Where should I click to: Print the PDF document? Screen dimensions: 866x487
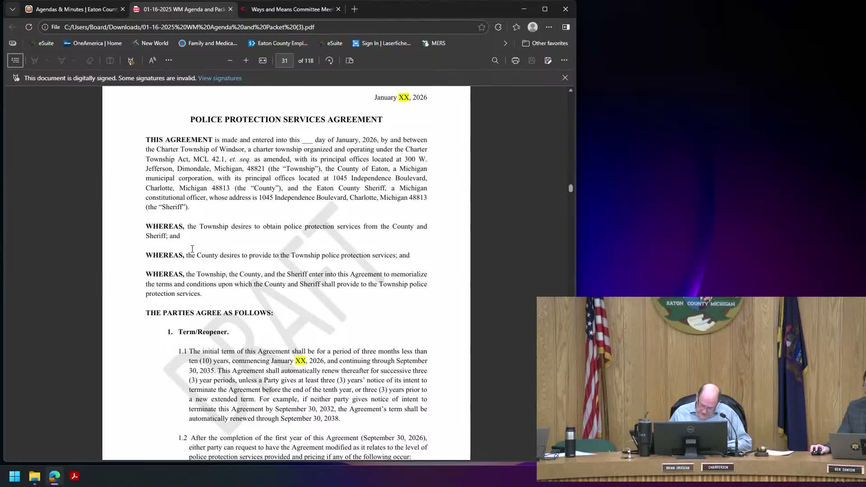pyautogui.click(x=515, y=60)
